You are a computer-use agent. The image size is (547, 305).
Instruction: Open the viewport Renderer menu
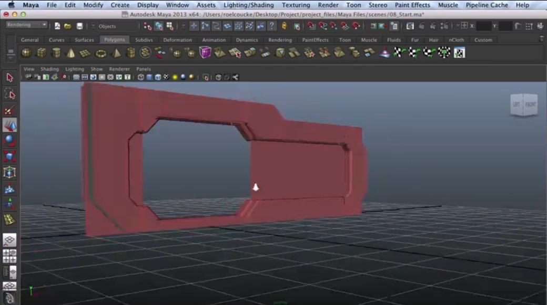click(x=119, y=69)
